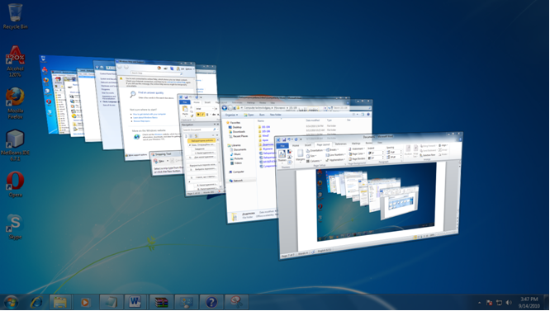Viewport: 550px width, 311px height.
Task: Switch to Insert tab in front Word window
Action: click(x=308, y=145)
